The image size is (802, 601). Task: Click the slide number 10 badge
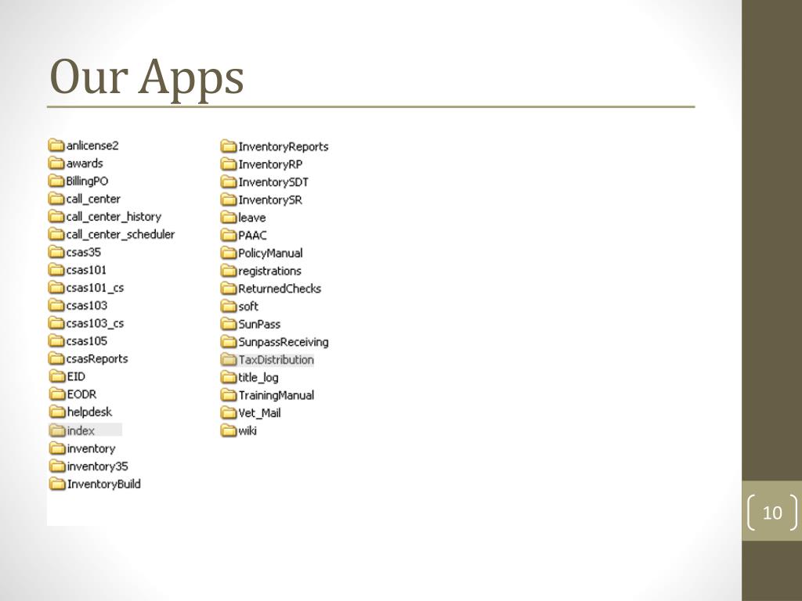point(772,512)
